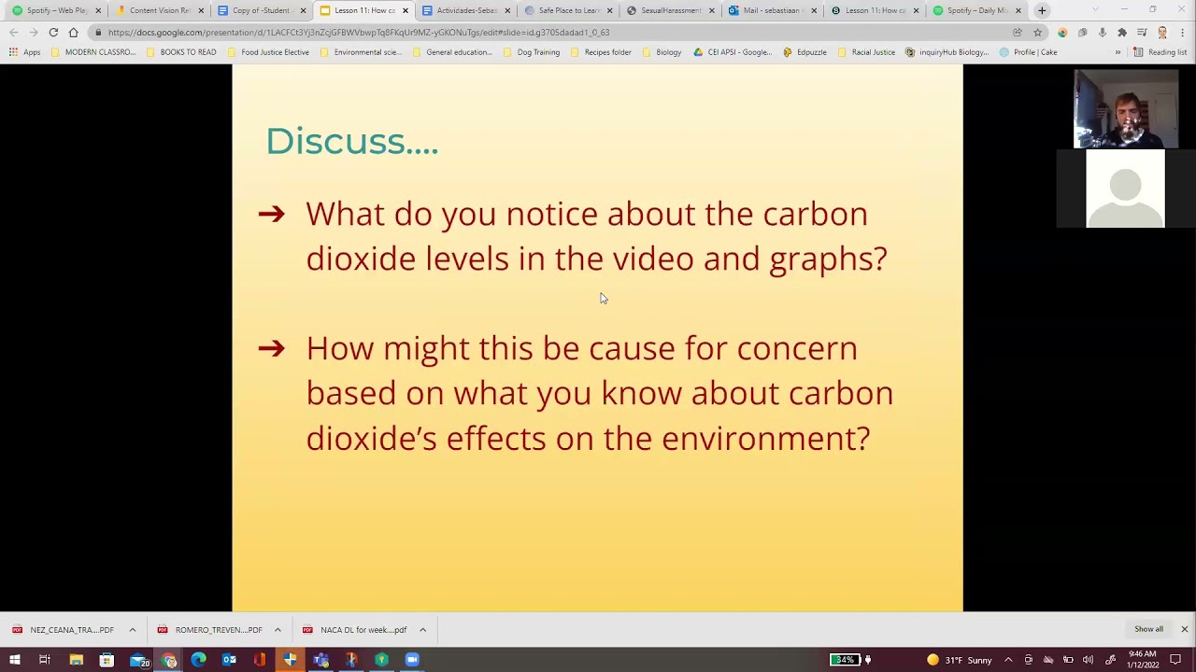Click the browser back arrow
This screenshot has width=1196, height=672.
point(14,32)
